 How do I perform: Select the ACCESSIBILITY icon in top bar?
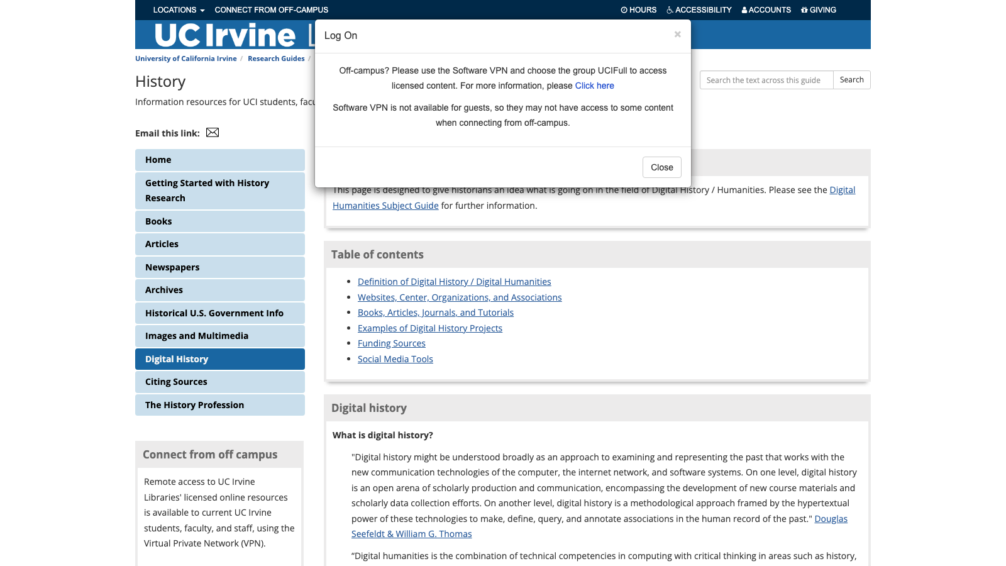668,9
